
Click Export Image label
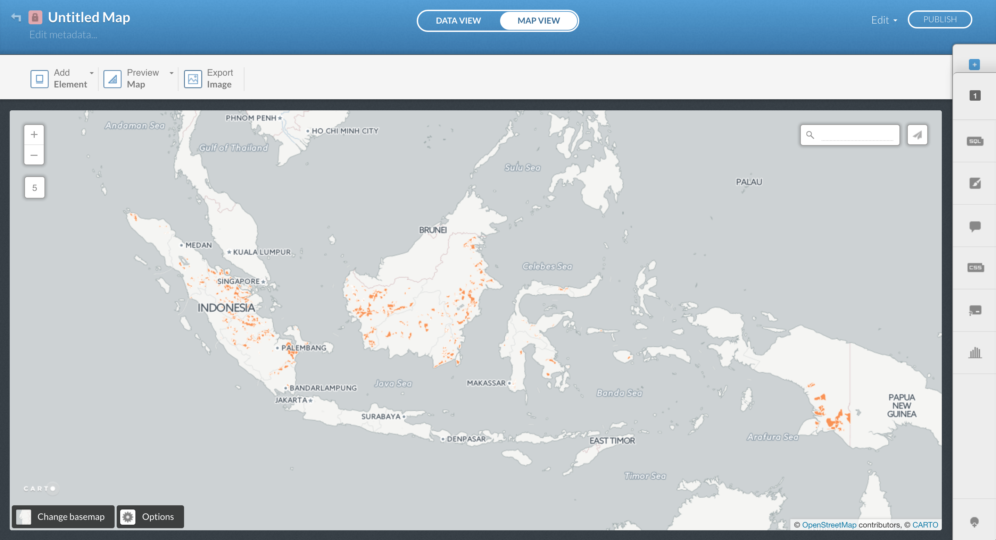click(x=220, y=78)
